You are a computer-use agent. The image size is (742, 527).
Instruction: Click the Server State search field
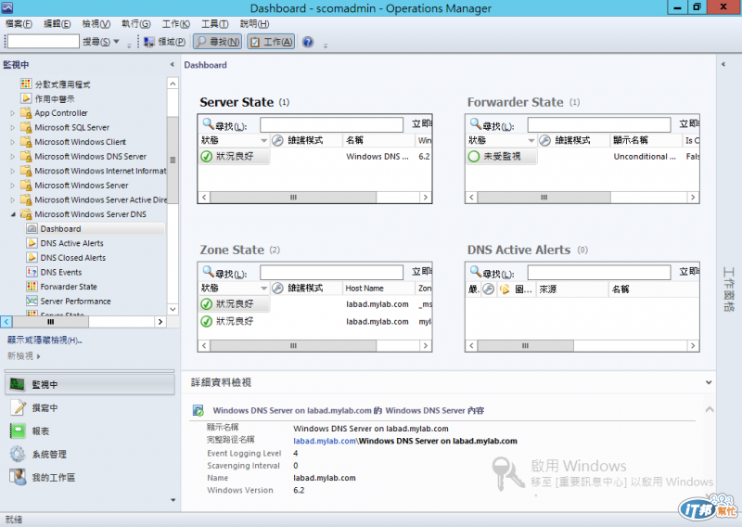331,125
